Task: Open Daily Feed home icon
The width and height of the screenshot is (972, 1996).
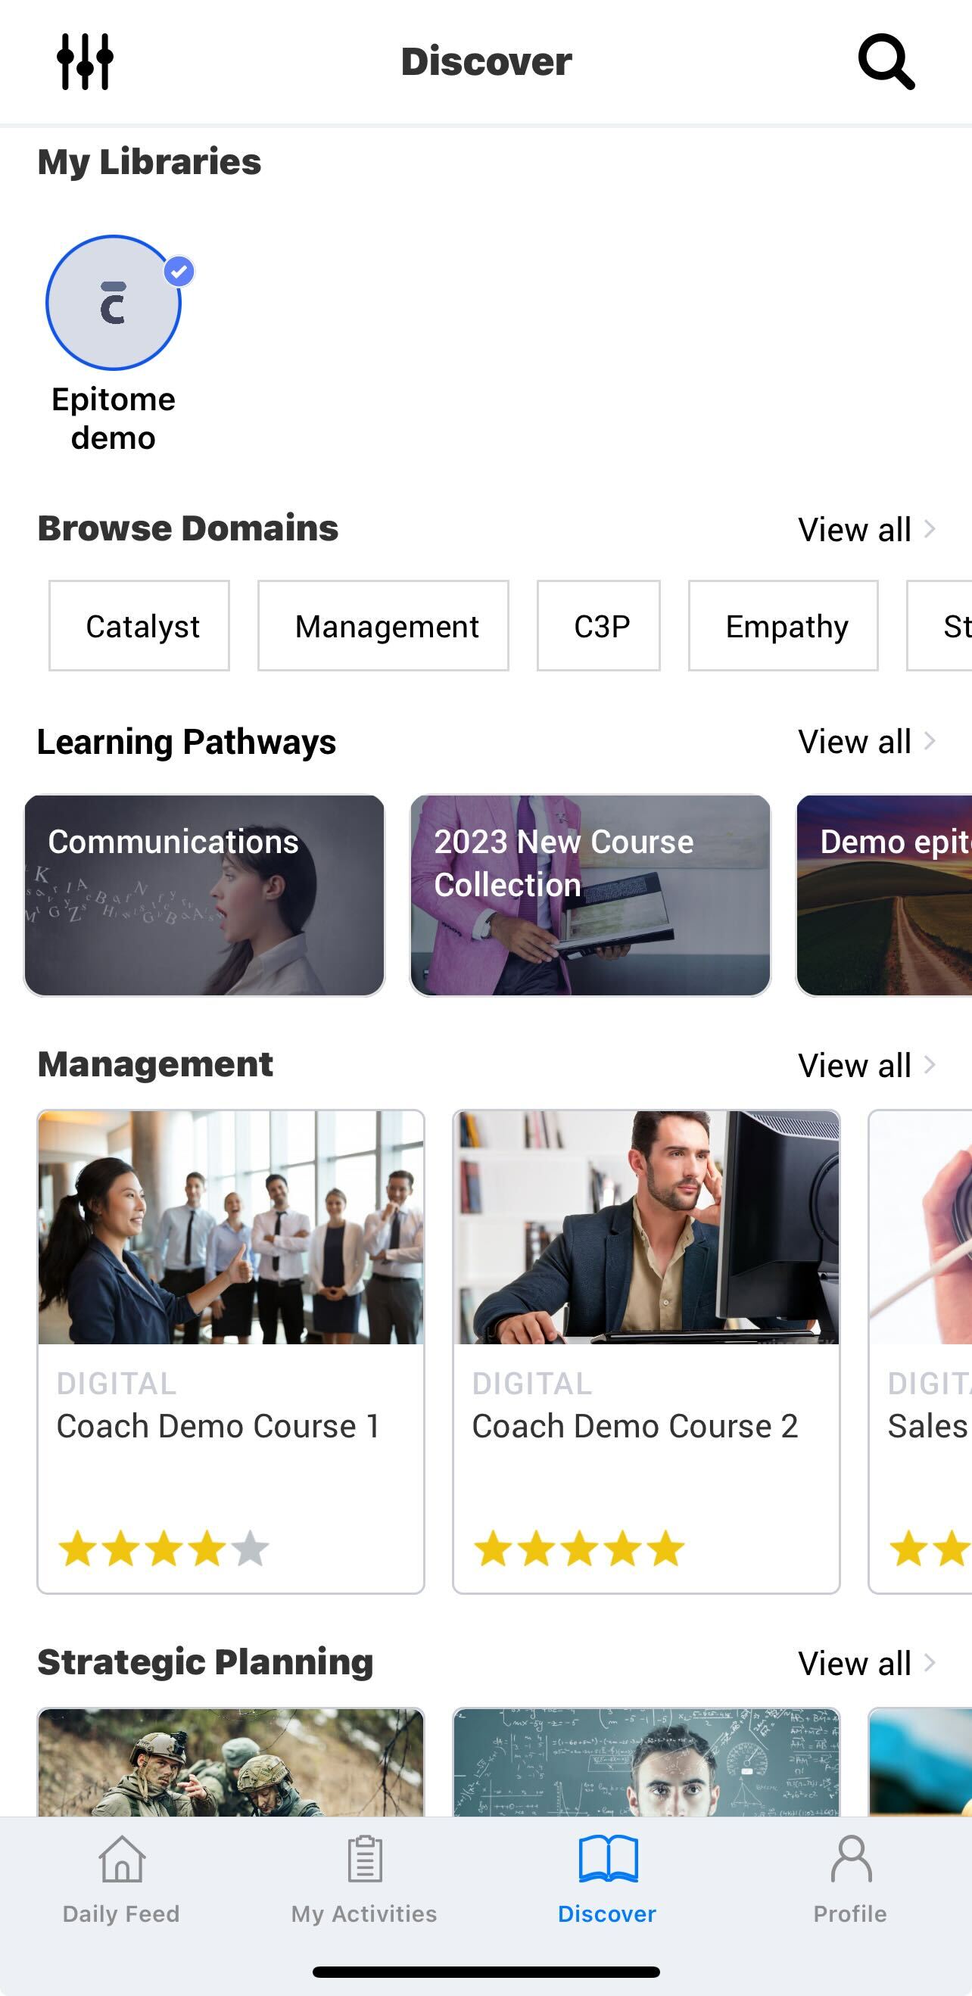Action: click(x=122, y=1858)
